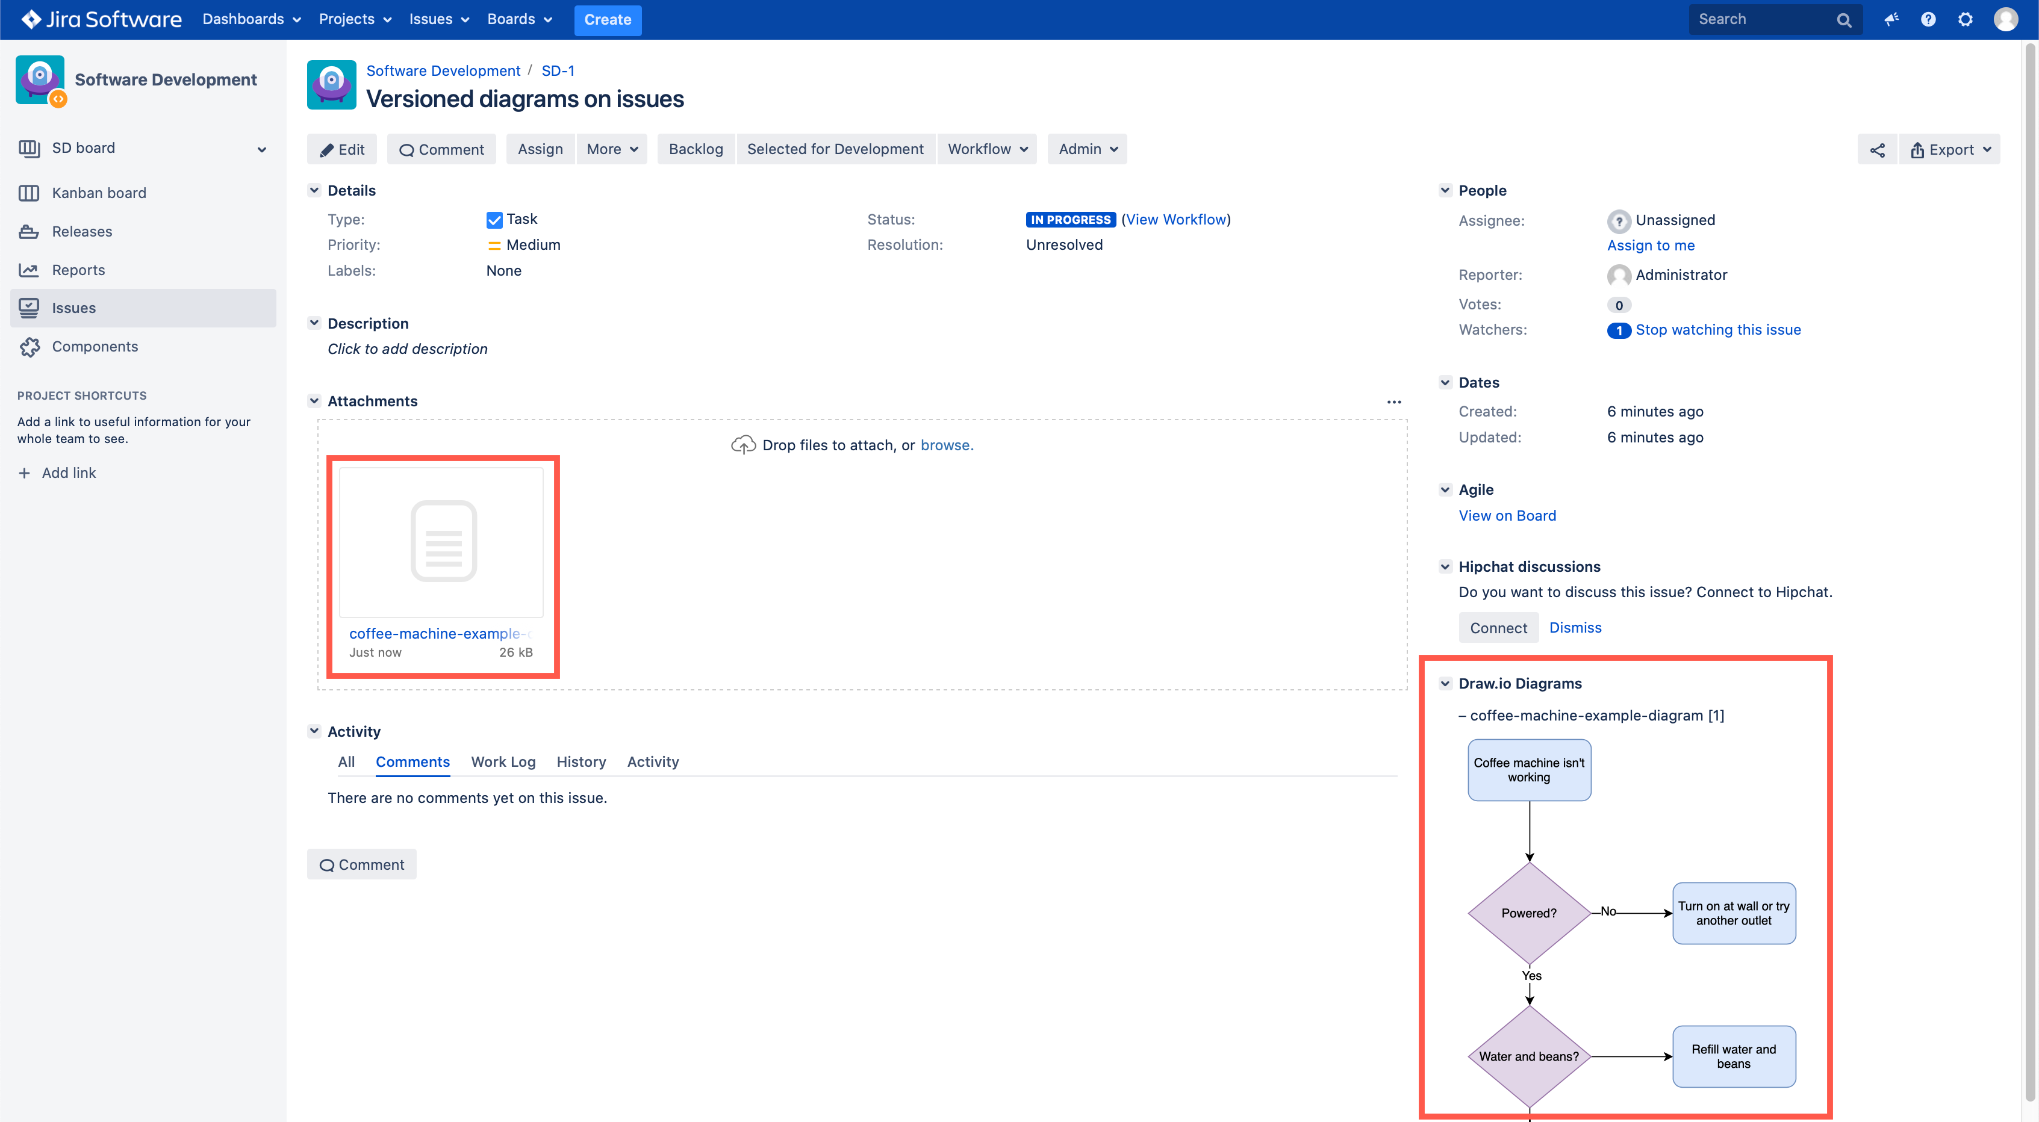2039x1122 pixels.
Task: Click the user avatar in top bar
Action: click(x=2005, y=19)
